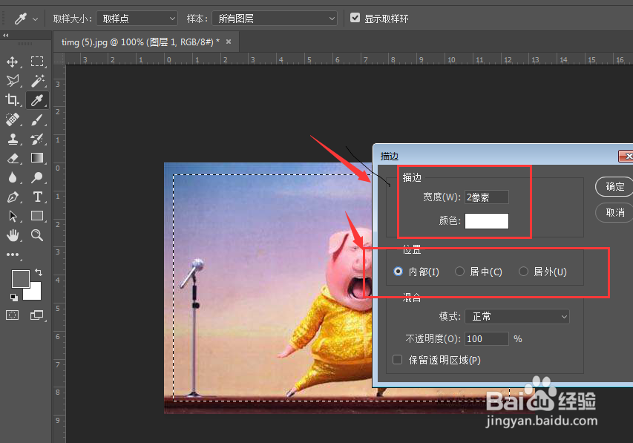
Task: Open the 样本 所有图层 dropdown
Action: coord(275,19)
